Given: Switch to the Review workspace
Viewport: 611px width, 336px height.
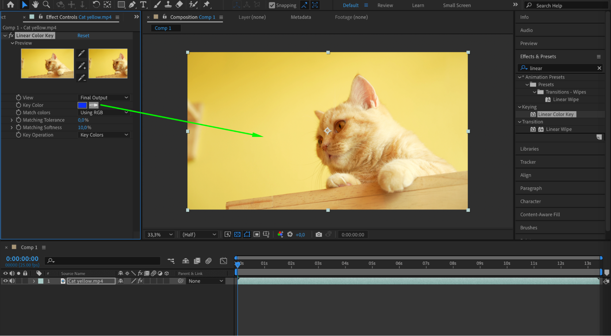Looking at the screenshot, I should coord(385,5).
